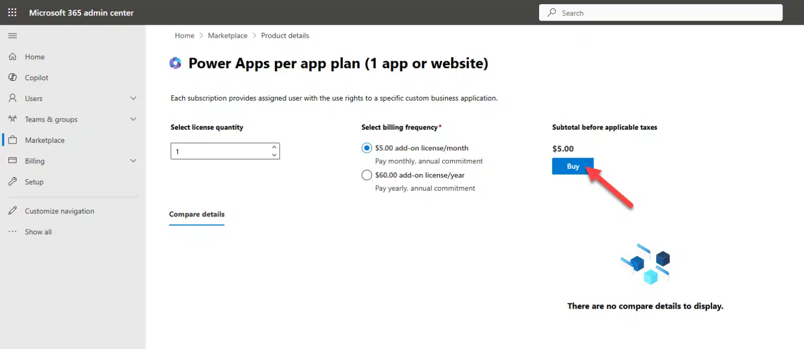Click the Home house icon in sidebar
The height and width of the screenshot is (349, 804).
(13, 57)
